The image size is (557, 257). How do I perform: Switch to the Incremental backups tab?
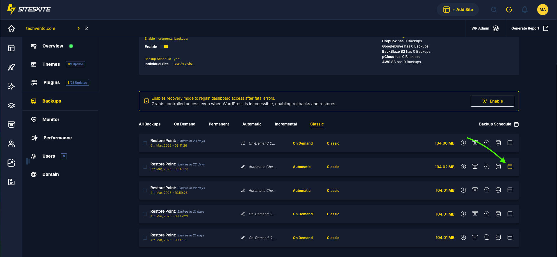click(x=285, y=124)
